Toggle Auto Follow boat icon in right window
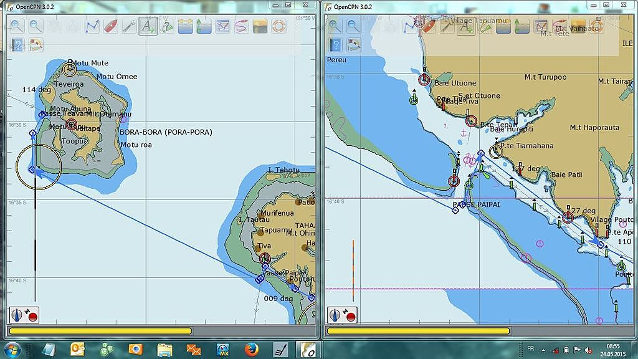 429,26
